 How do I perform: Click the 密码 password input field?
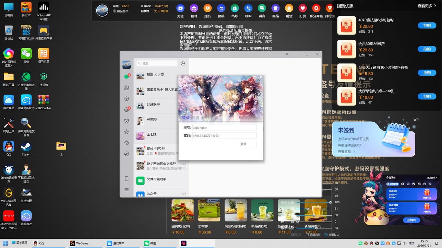point(224,136)
